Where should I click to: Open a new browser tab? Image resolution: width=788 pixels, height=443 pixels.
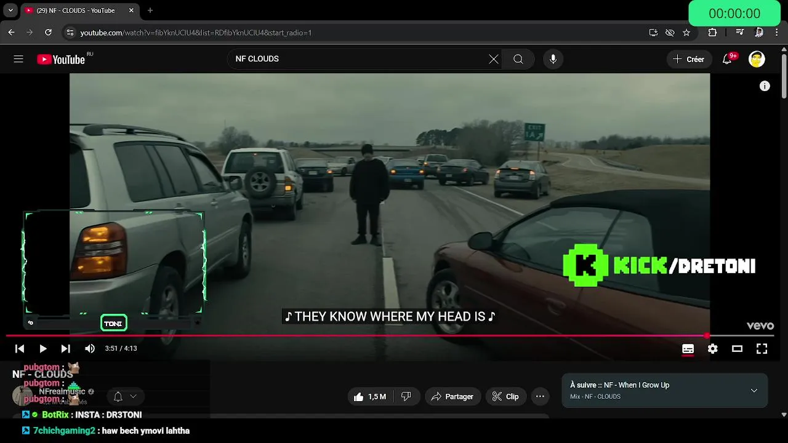pyautogui.click(x=150, y=10)
